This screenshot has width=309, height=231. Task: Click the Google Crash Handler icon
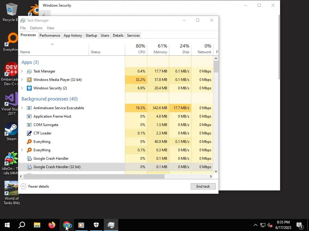click(x=29, y=159)
